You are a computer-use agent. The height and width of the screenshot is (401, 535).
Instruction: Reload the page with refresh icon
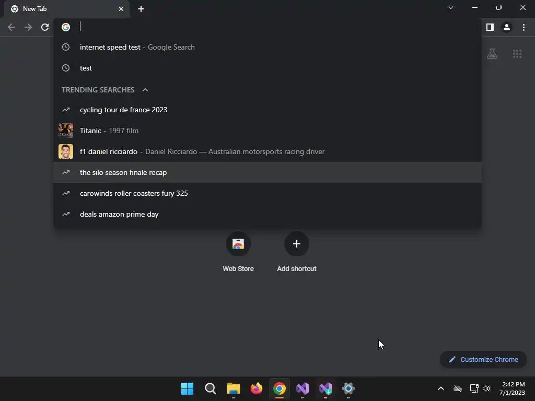(x=45, y=27)
